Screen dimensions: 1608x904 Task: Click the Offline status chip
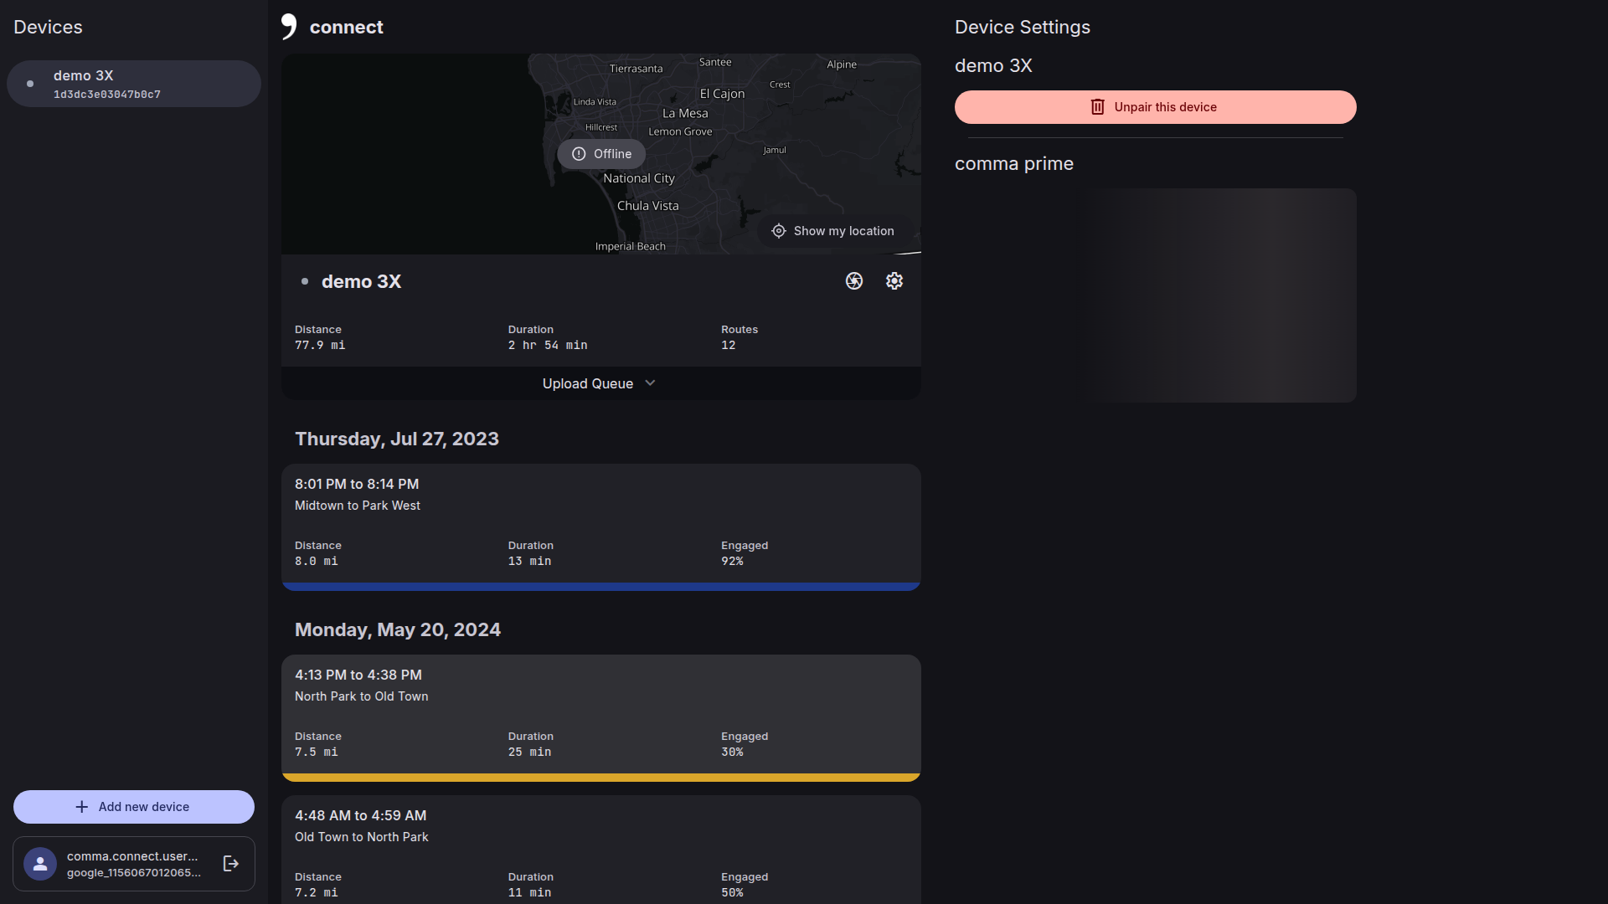pos(601,154)
